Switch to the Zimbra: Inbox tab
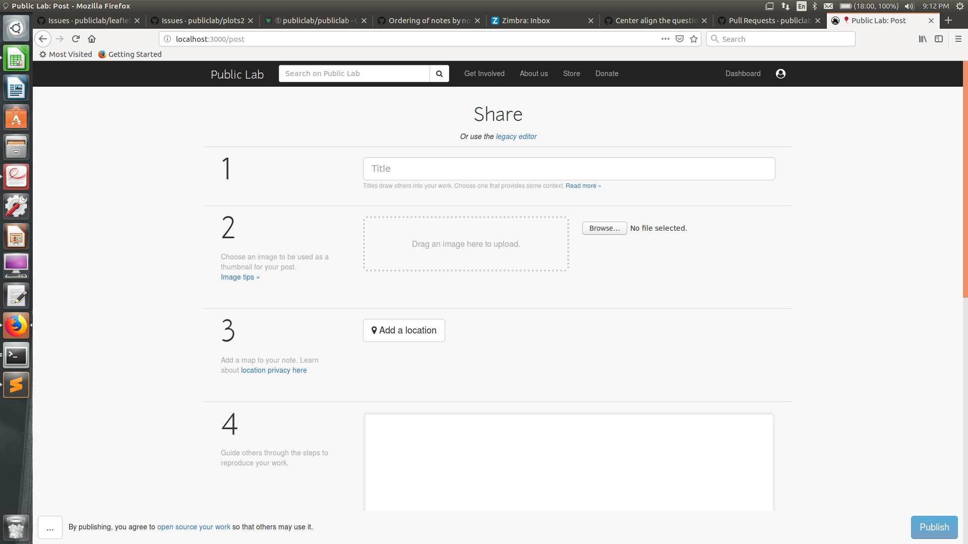 point(526,21)
